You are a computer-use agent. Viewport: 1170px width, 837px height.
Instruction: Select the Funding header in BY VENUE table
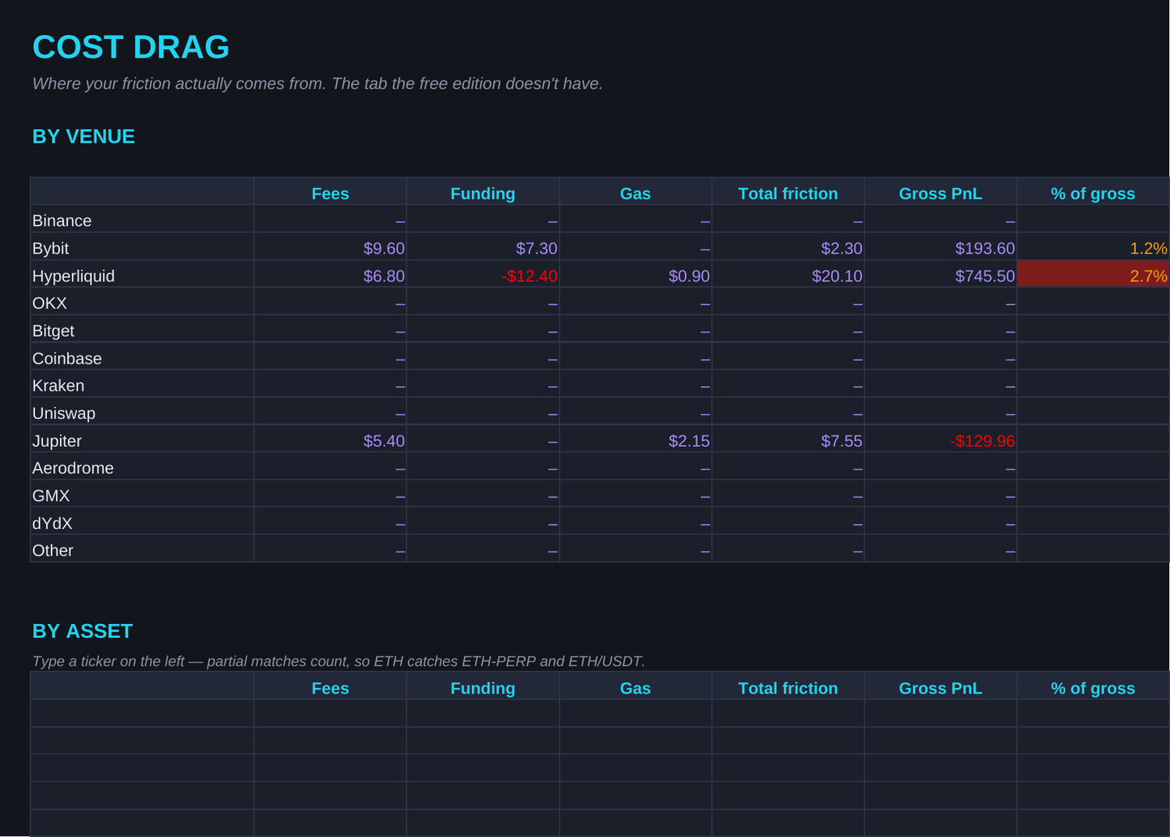click(483, 193)
